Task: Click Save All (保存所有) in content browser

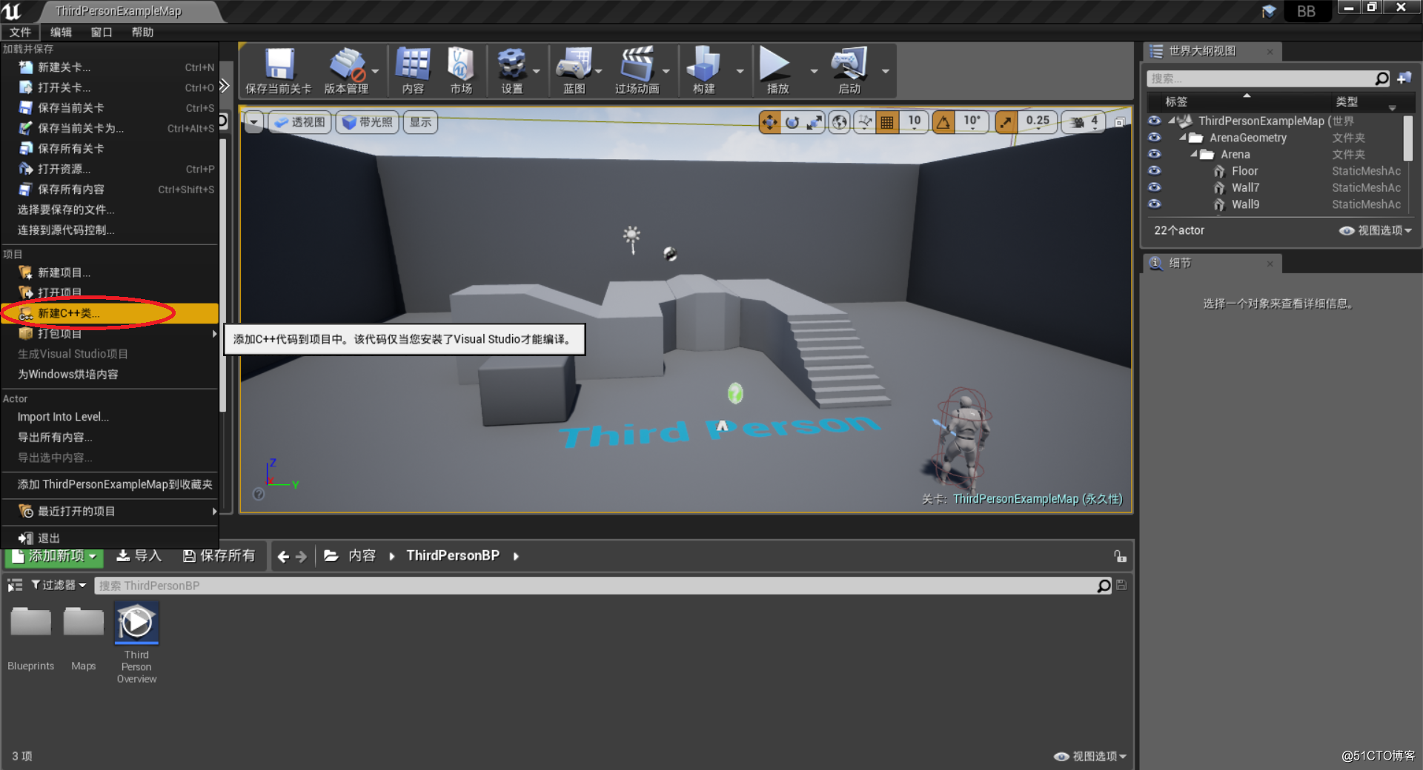Action: click(219, 556)
